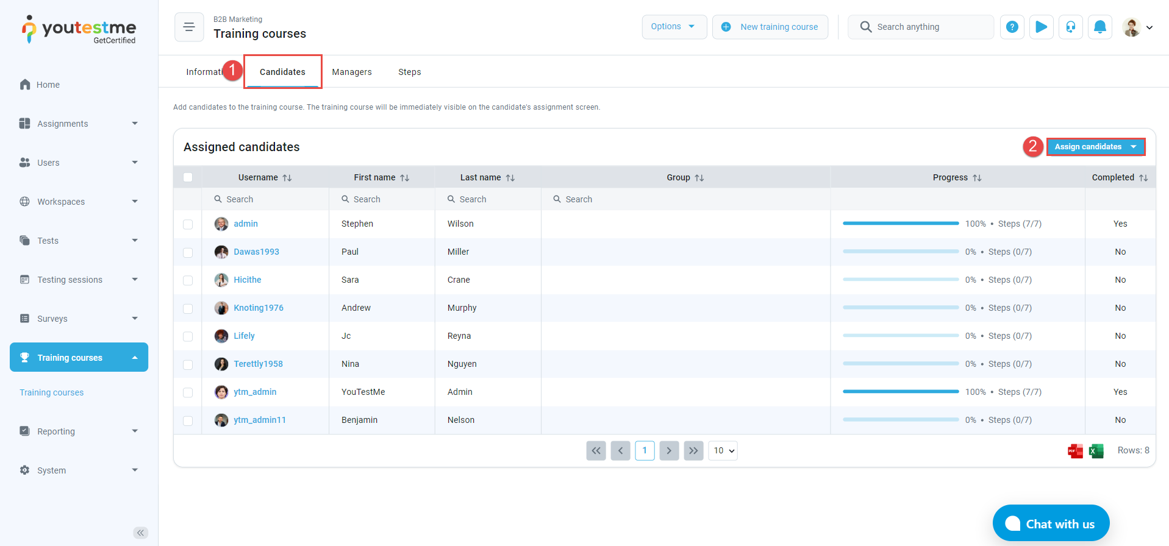1169x546 pixels.
Task: Open the help question mark icon
Action: click(x=1012, y=27)
